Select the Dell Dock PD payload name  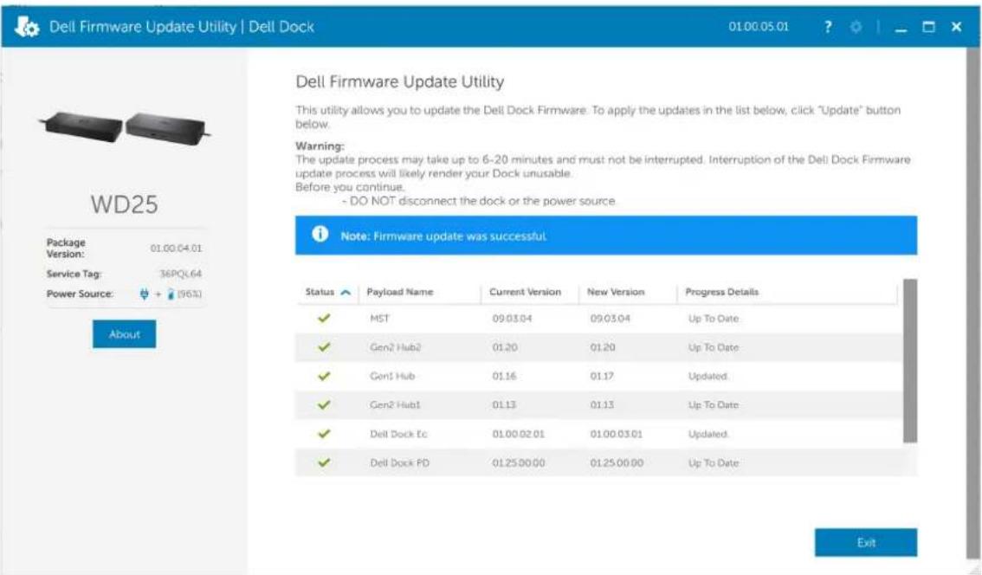[x=399, y=463]
